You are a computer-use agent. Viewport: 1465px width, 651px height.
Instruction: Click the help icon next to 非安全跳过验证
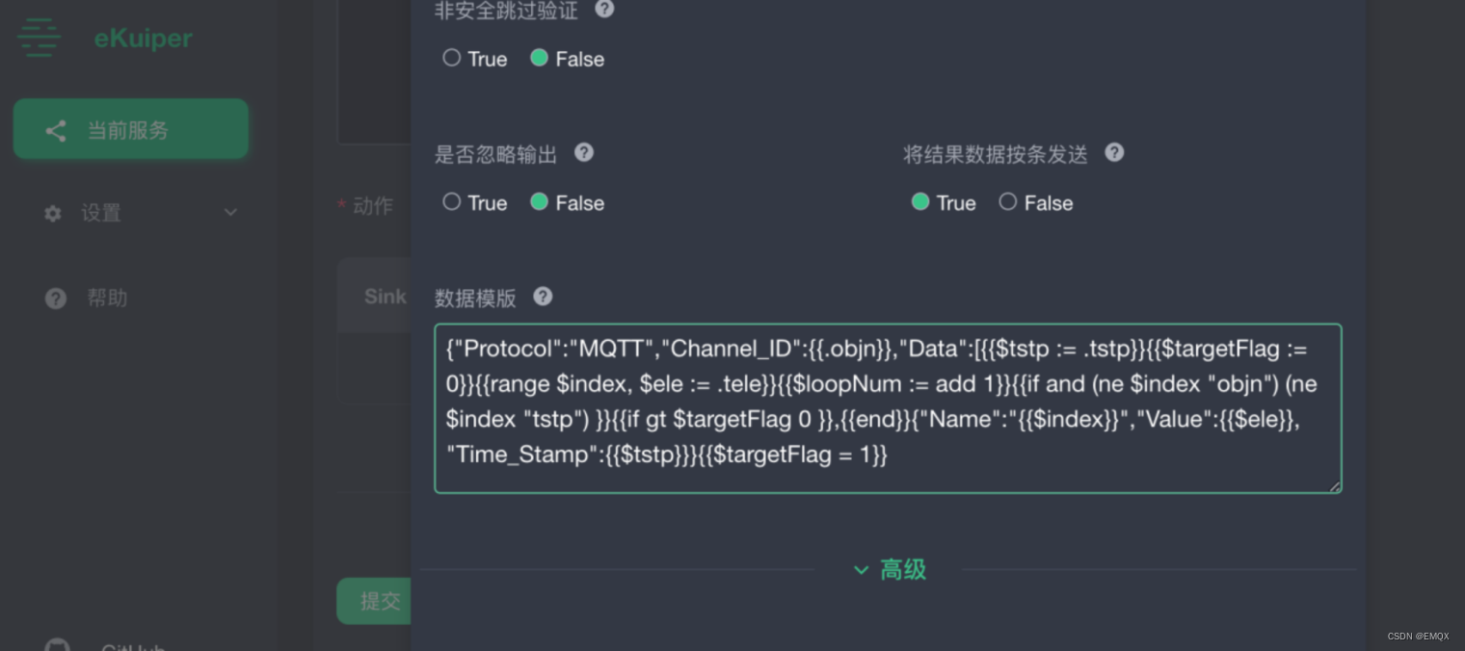tap(604, 10)
